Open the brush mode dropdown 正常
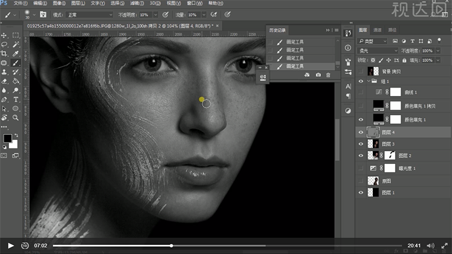This screenshot has width=452, height=254. (90, 15)
